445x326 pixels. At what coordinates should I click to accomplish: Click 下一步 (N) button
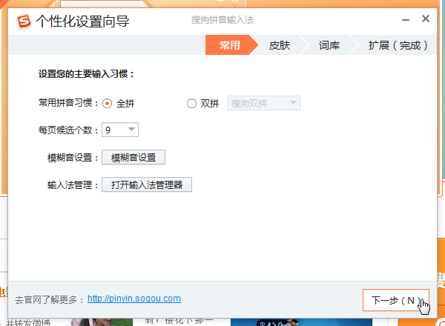point(396,300)
